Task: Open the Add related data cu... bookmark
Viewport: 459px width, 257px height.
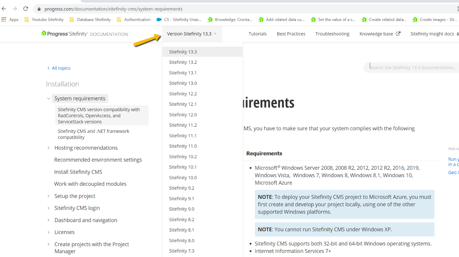Action: point(282,20)
